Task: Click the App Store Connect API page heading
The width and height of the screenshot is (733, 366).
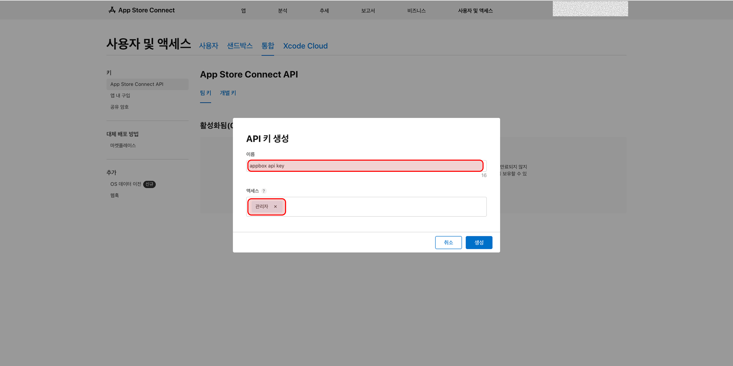Action: click(x=249, y=74)
